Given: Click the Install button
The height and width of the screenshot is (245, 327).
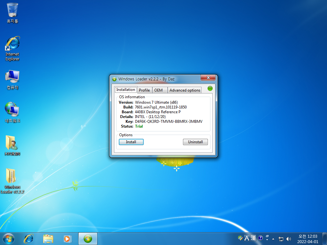Looking at the screenshot, I should coord(131,142).
